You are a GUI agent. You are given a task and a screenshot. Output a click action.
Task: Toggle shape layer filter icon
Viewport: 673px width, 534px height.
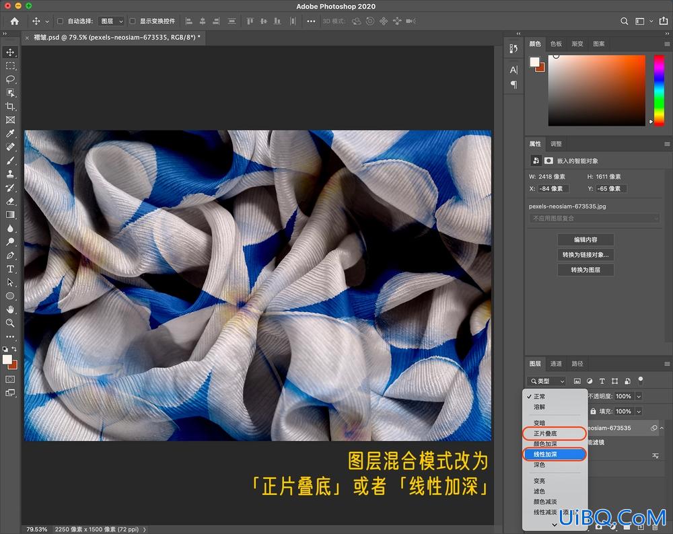tap(614, 381)
